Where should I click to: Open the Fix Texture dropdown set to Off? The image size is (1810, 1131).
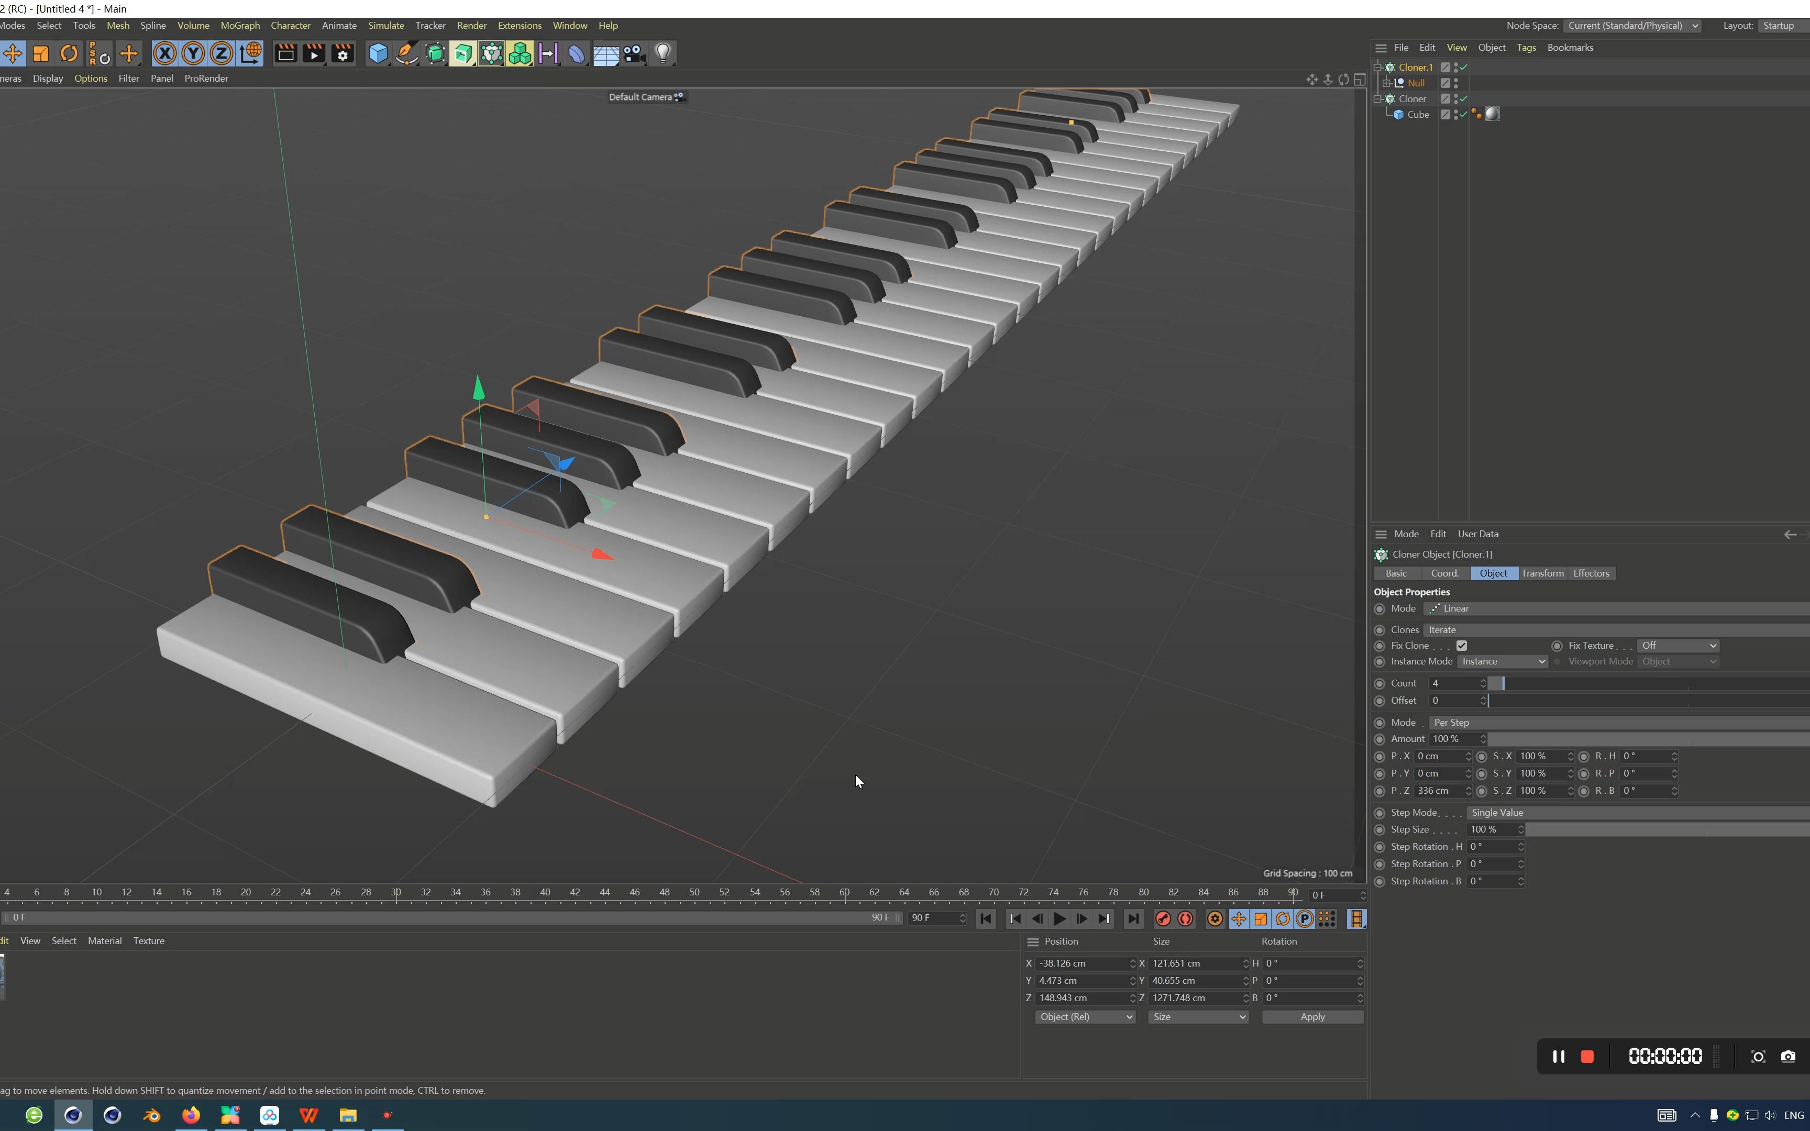point(1677,645)
